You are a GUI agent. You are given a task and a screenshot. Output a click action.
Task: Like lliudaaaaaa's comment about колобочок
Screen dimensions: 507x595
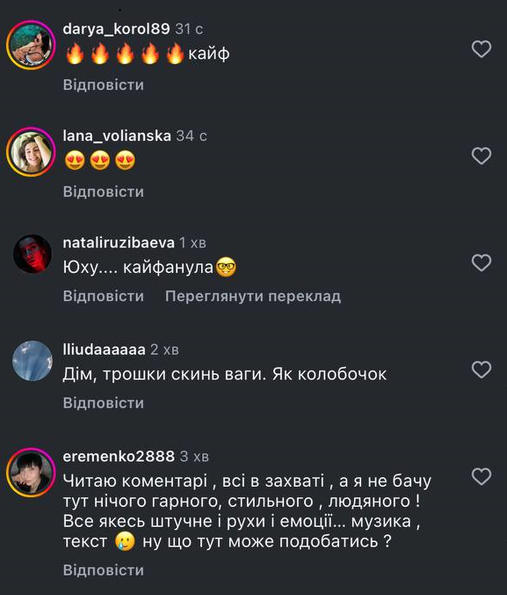482,370
